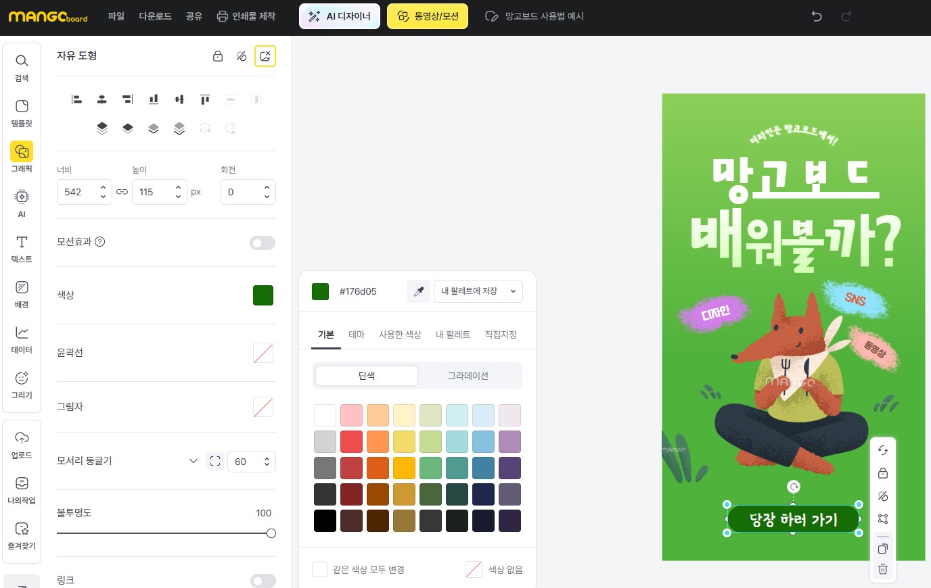Open the Graphics panel in the sidebar
This screenshot has width=931, height=588.
tap(22, 157)
